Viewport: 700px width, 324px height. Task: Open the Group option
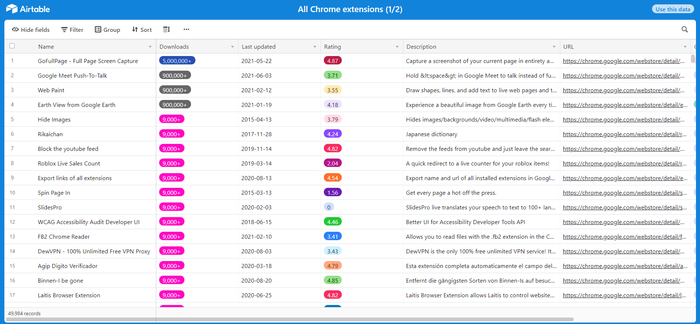(x=108, y=30)
